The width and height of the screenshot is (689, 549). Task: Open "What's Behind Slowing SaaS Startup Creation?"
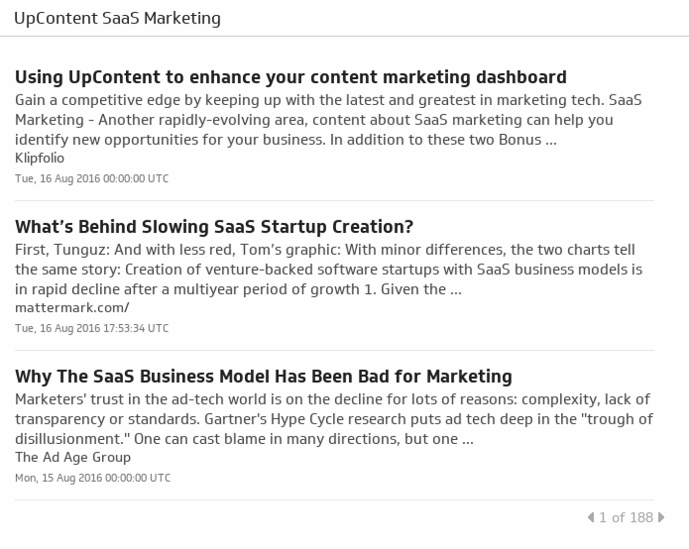(x=214, y=227)
